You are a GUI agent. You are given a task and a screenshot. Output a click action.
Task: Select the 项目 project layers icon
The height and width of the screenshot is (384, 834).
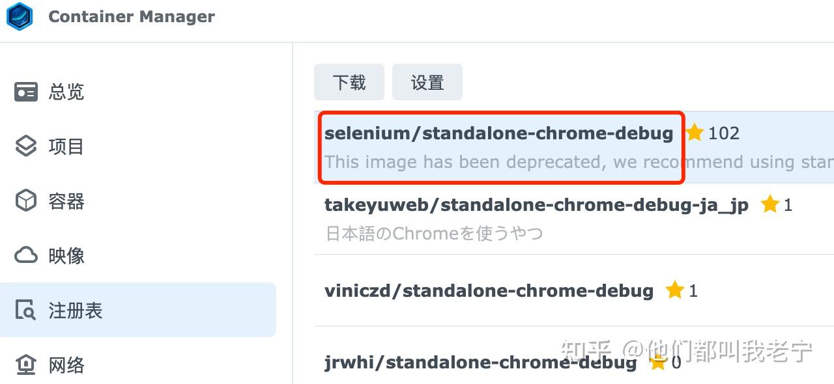(x=26, y=146)
